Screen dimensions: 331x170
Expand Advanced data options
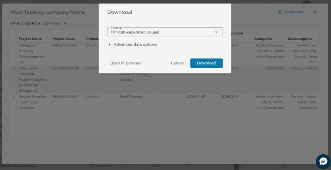133,45
